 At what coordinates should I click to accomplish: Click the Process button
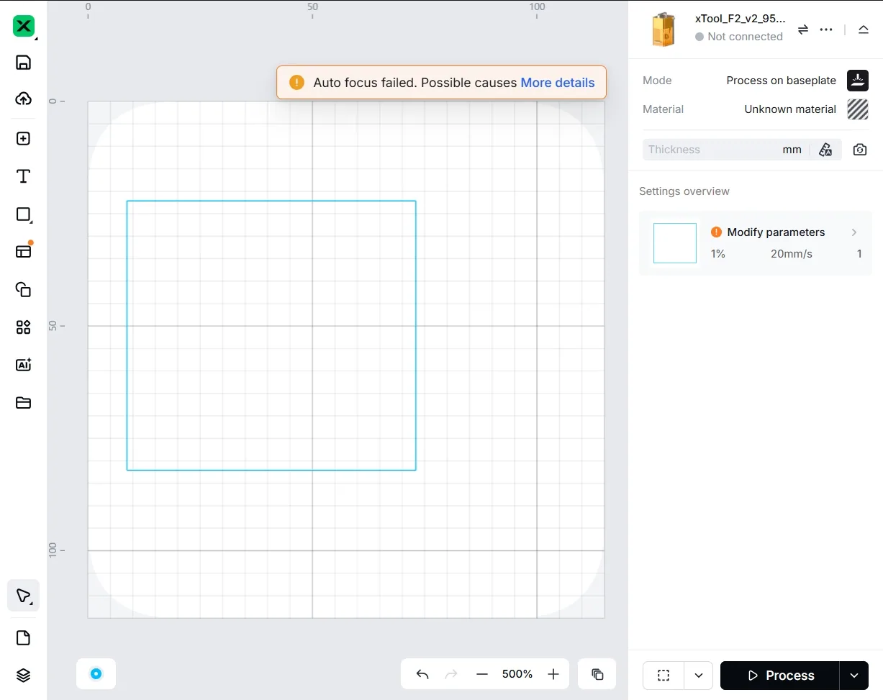(780, 676)
